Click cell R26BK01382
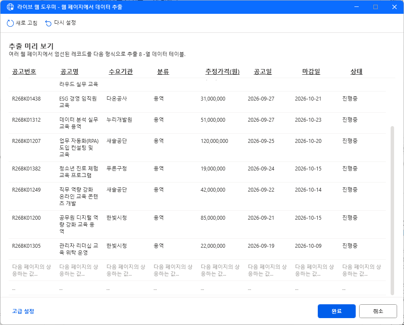 point(26,169)
